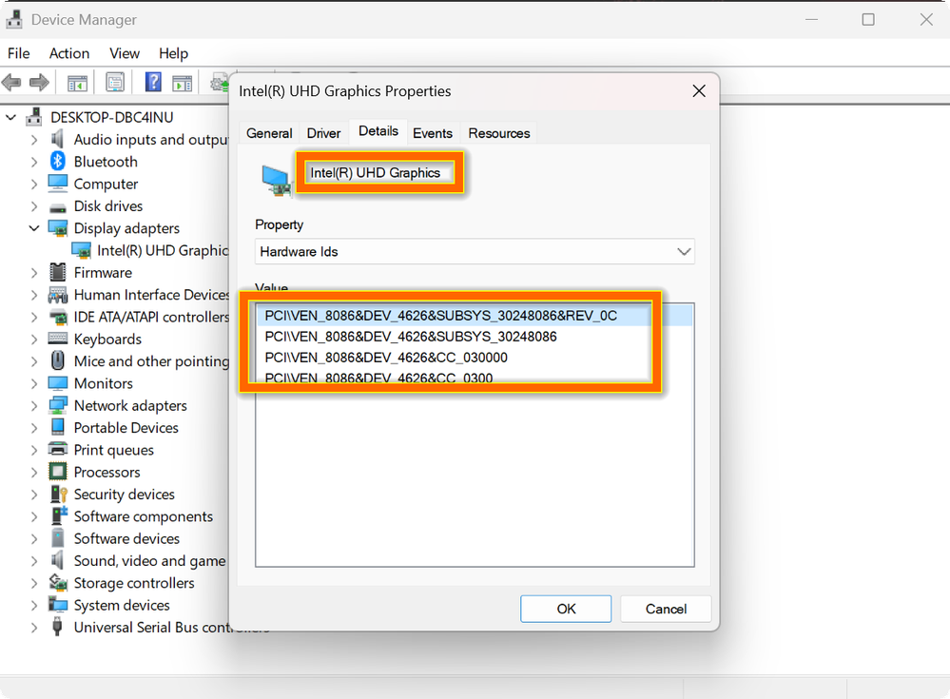Select the Universal Serial Bus controllers icon
Viewport: 950px width, 699px height.
(58, 627)
